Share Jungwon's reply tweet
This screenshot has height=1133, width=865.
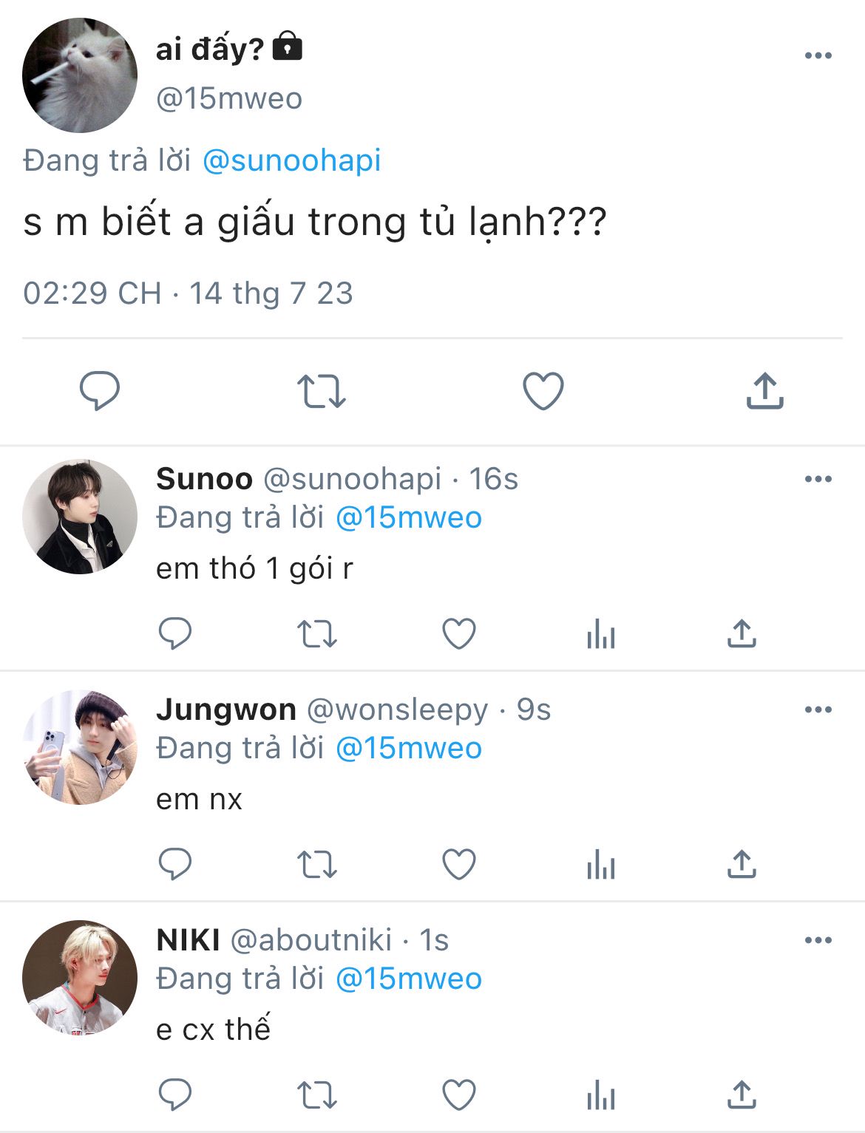coord(741,865)
